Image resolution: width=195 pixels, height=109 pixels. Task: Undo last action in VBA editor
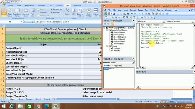click(132, 14)
